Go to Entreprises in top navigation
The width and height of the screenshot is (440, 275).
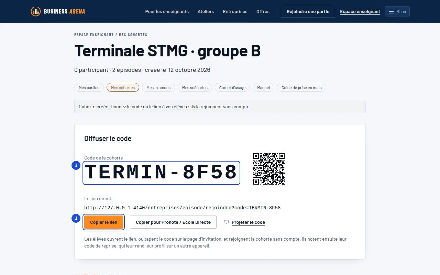[x=235, y=11]
